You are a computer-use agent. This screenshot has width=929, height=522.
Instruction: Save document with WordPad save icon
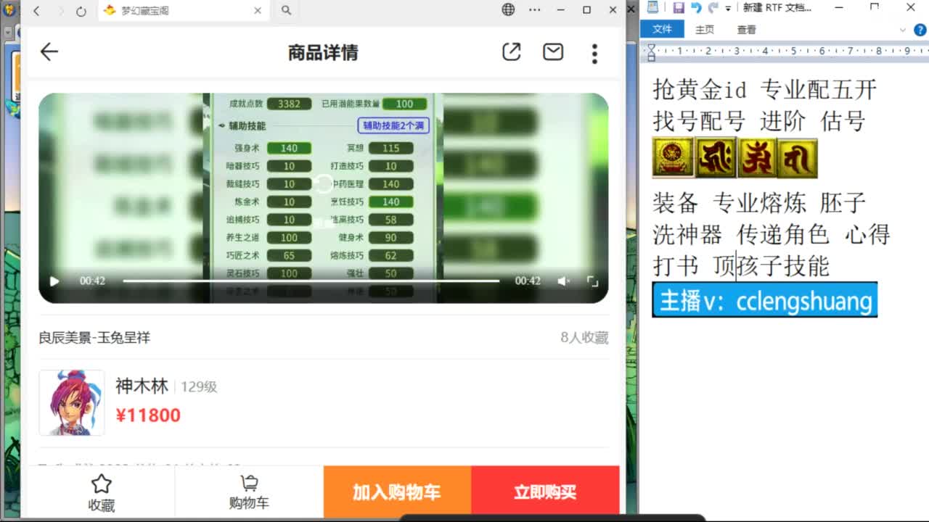pyautogui.click(x=679, y=7)
